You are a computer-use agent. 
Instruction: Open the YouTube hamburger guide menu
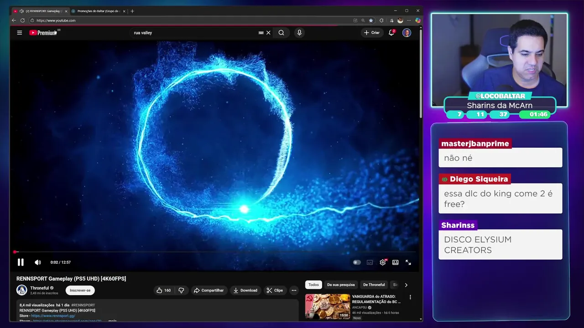pyautogui.click(x=20, y=33)
